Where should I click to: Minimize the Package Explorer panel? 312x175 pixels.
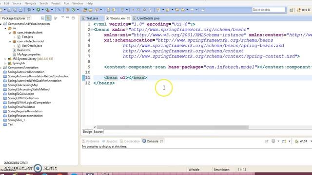pos(68,18)
